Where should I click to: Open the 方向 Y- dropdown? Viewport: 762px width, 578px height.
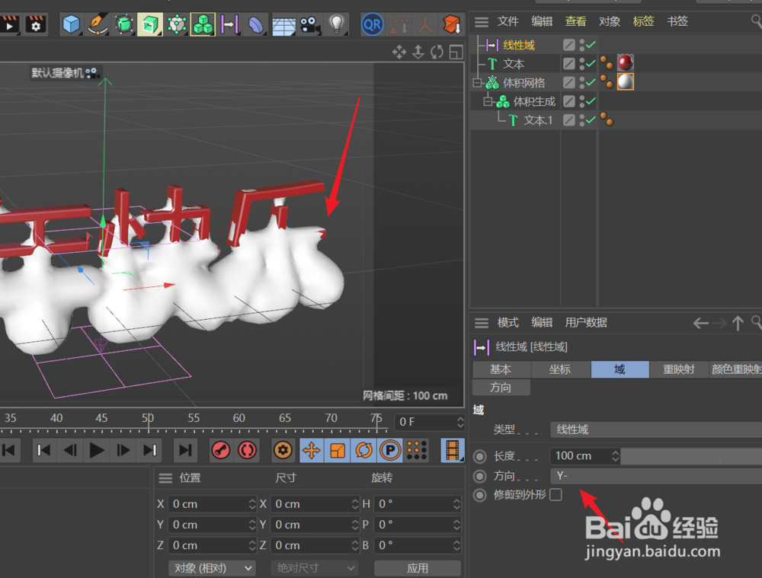click(x=655, y=475)
